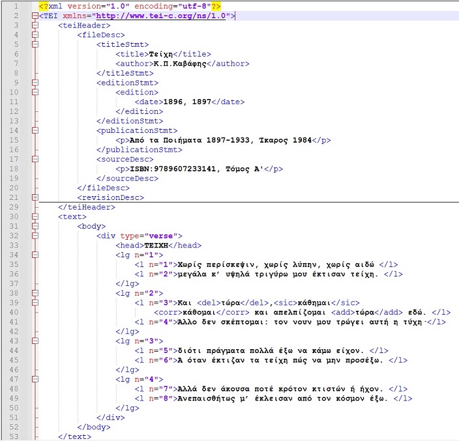Click the encoding value "utf-8"
The image size is (459, 441).
click(x=195, y=6)
